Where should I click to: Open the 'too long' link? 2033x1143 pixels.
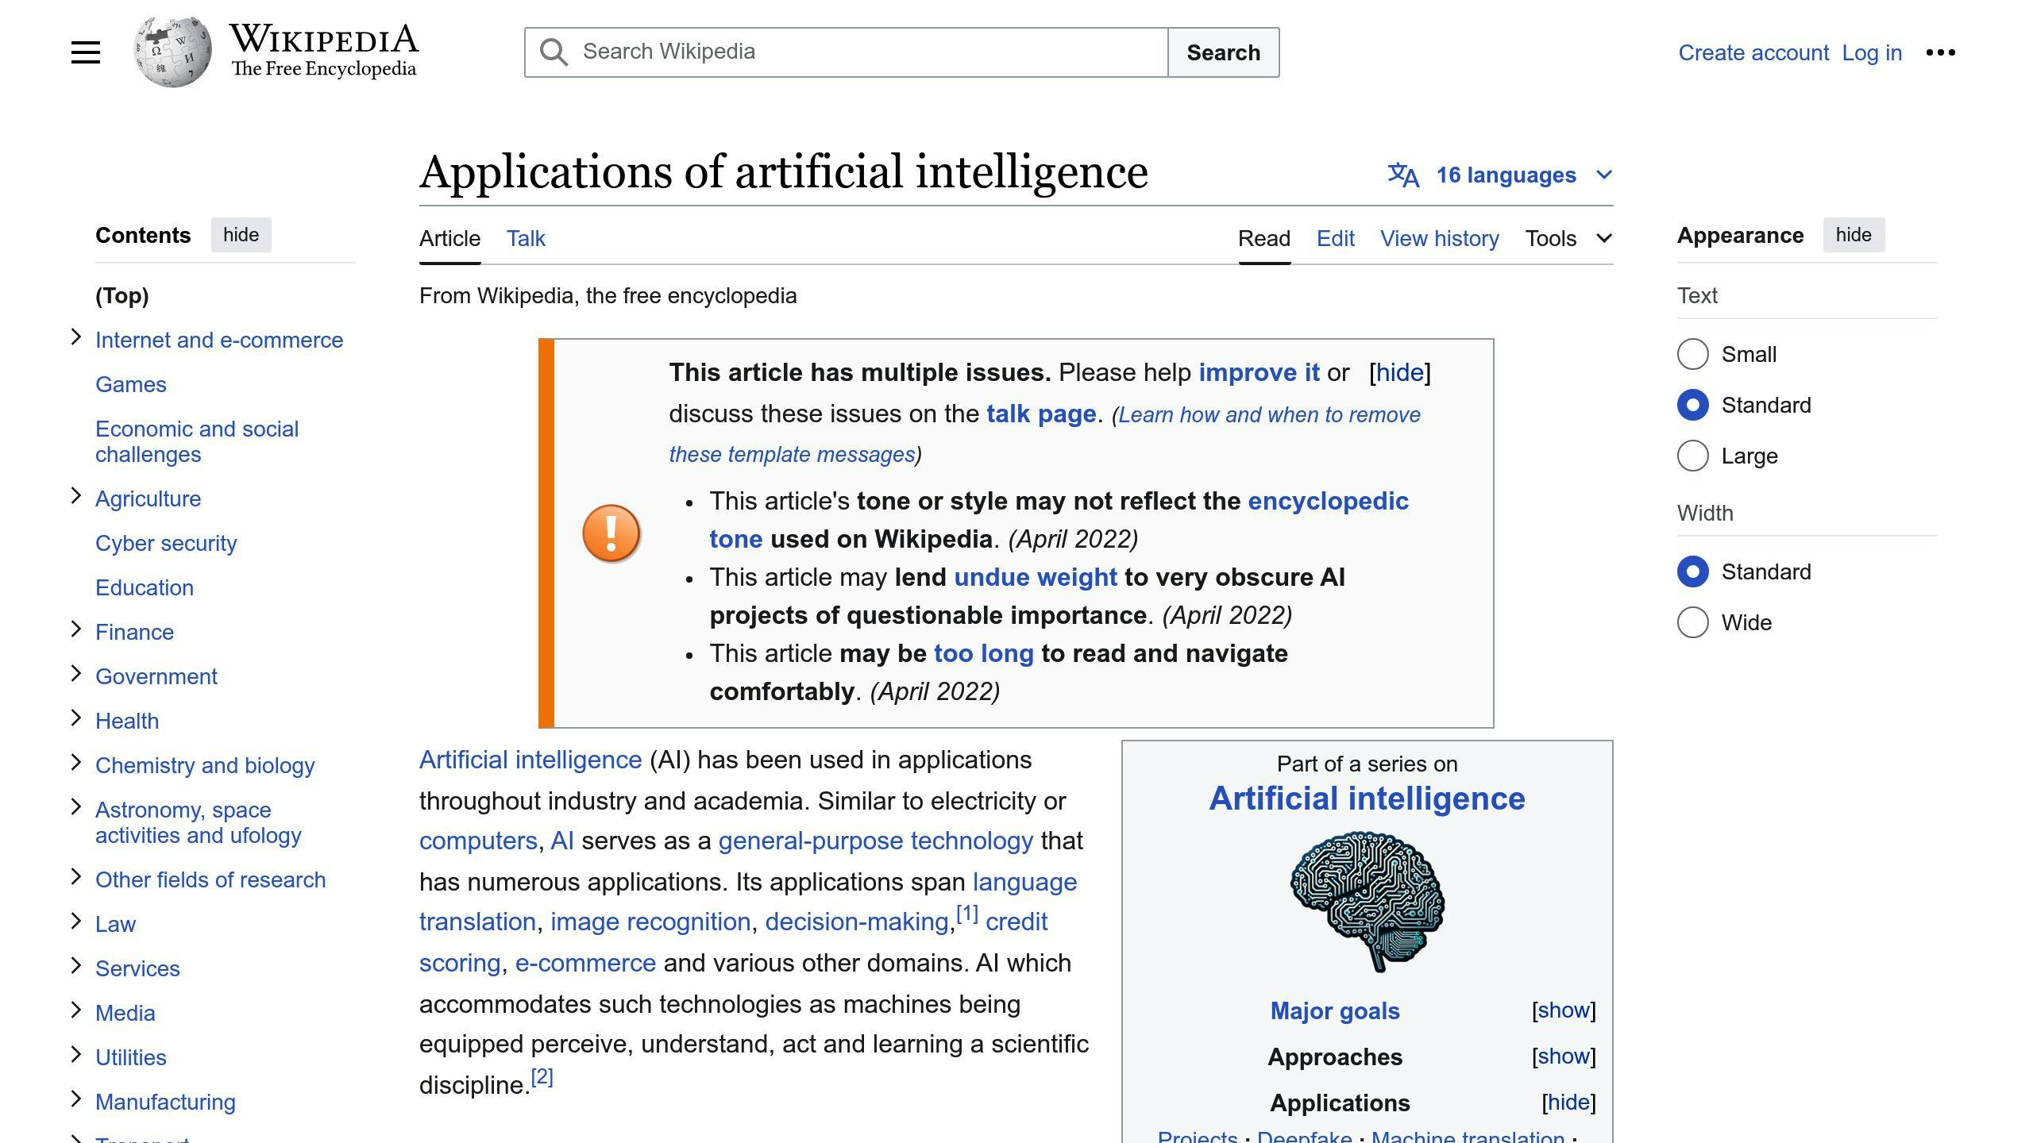[x=984, y=653]
